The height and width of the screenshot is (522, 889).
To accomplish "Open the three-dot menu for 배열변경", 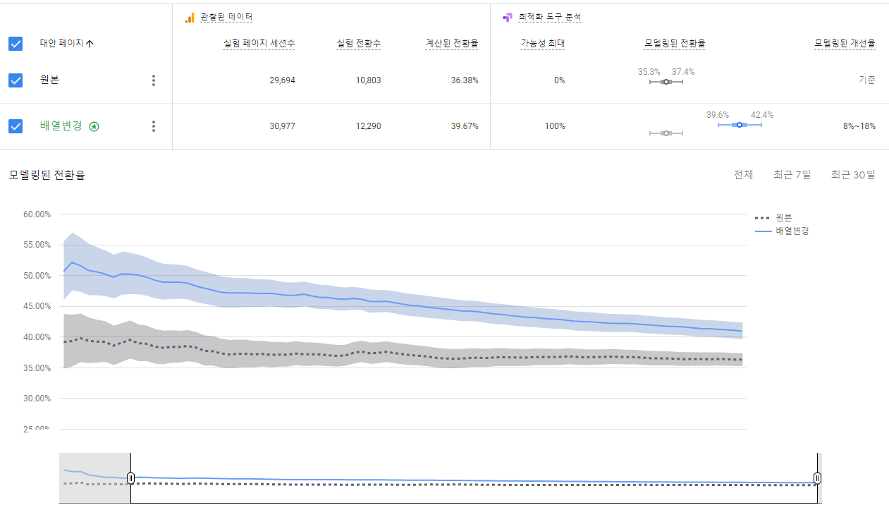I will (154, 126).
